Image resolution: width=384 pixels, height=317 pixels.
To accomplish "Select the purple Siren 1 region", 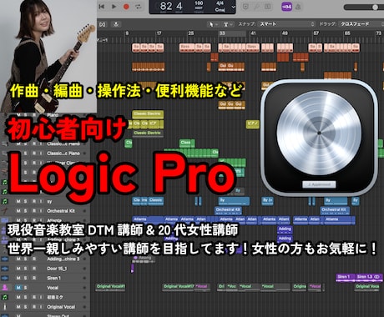I will [346, 278].
